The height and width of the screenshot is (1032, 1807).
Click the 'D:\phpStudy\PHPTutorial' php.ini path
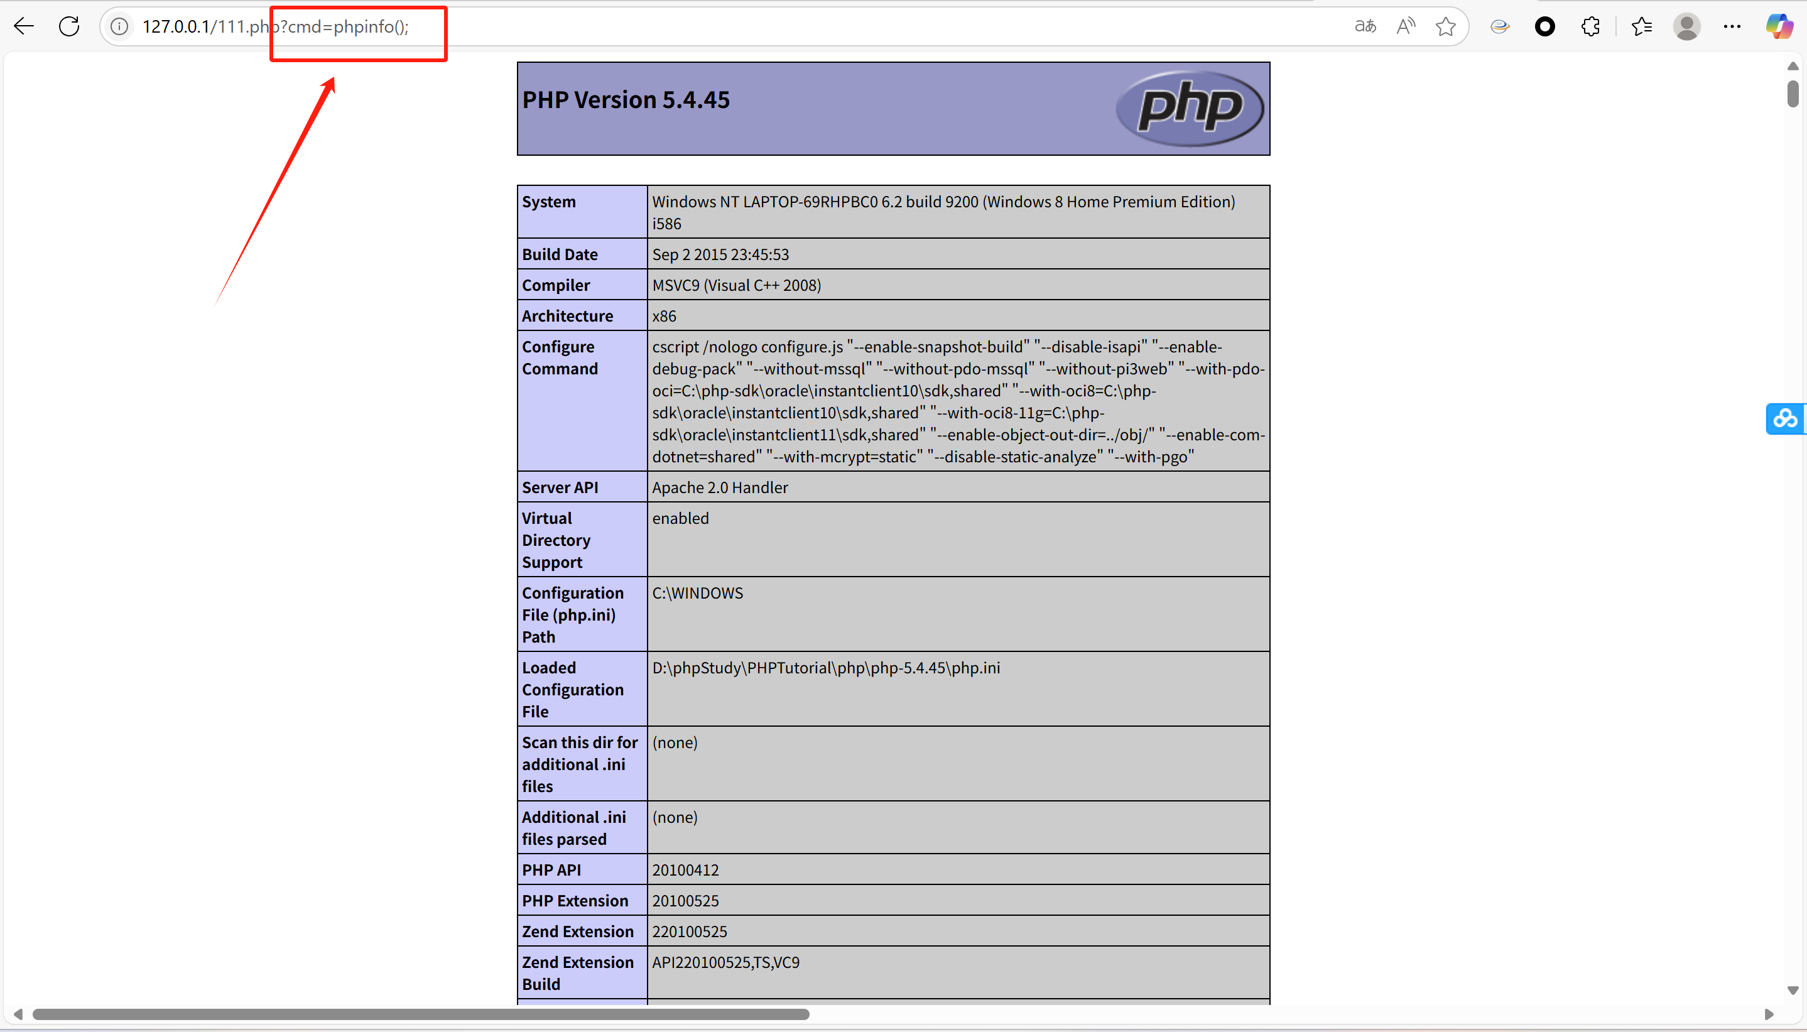click(827, 668)
